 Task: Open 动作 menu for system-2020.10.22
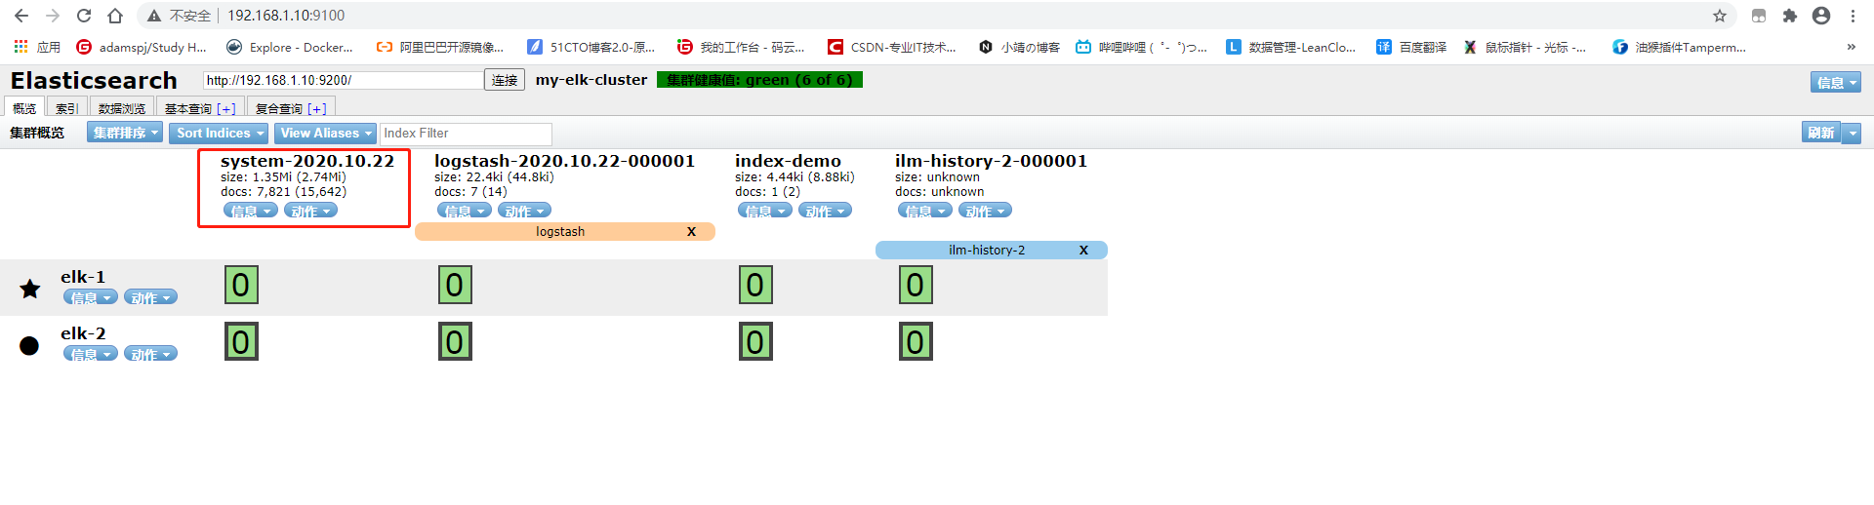pos(310,211)
